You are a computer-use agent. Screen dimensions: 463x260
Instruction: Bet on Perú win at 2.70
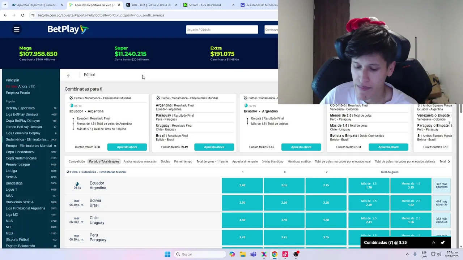pos(242,237)
